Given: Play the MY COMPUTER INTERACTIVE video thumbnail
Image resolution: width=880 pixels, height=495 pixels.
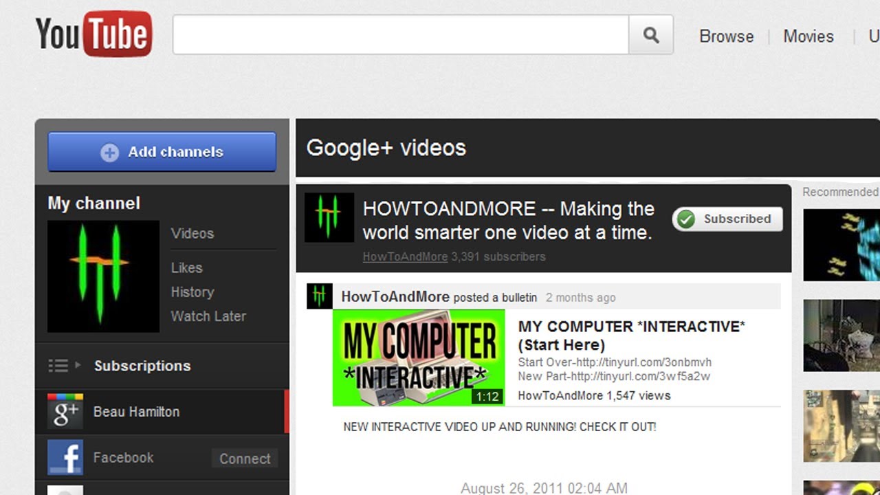Looking at the screenshot, I should coord(419,357).
